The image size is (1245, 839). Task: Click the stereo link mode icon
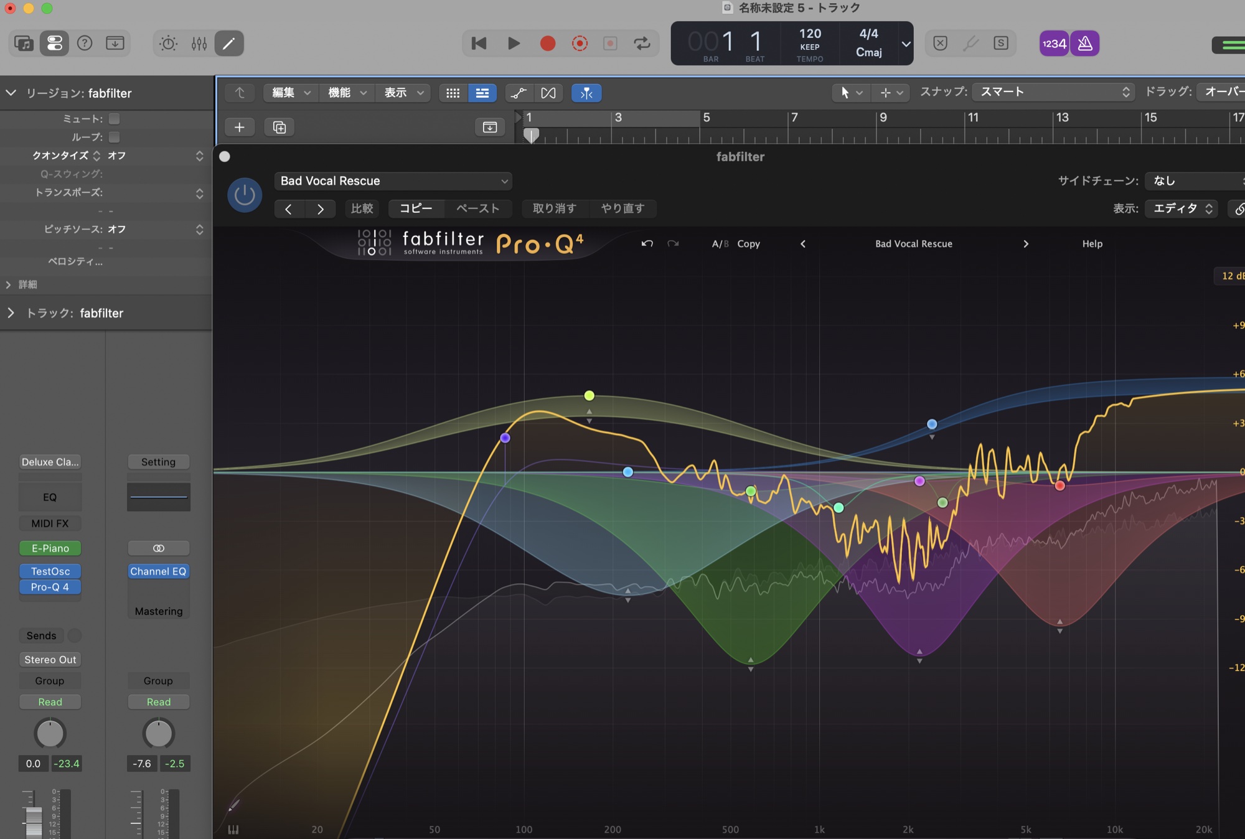158,548
